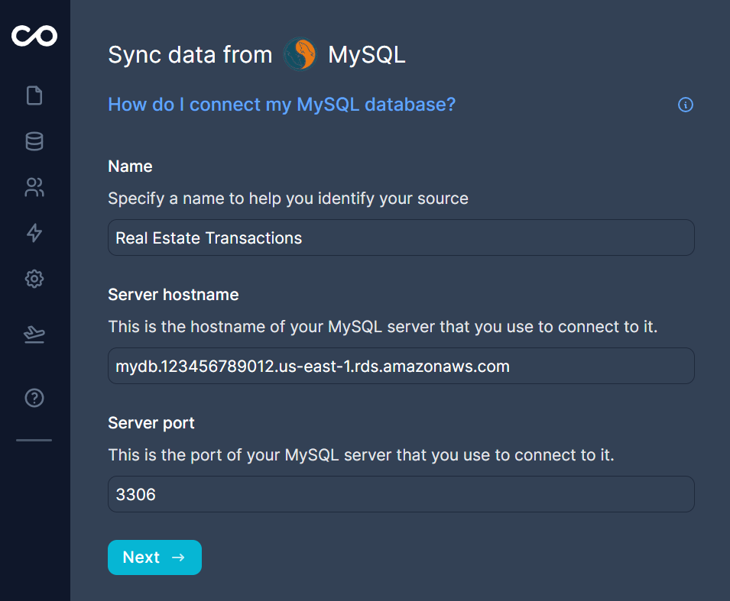Click the "Name" field label
Viewport: 730px width, 601px height.
(x=130, y=166)
